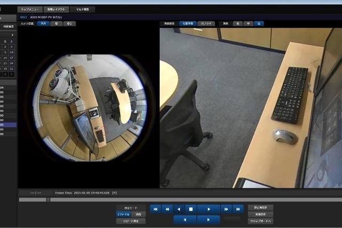Click the クリップボードへ button
Image resolution: width=342 pixels, height=228 pixels.
pos(260,221)
